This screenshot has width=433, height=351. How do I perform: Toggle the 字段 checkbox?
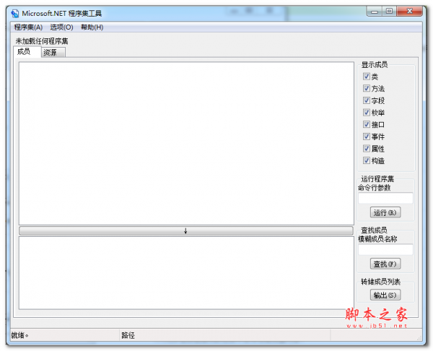(367, 100)
